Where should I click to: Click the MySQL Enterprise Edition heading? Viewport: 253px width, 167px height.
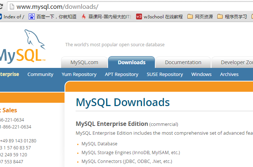tap(112, 124)
